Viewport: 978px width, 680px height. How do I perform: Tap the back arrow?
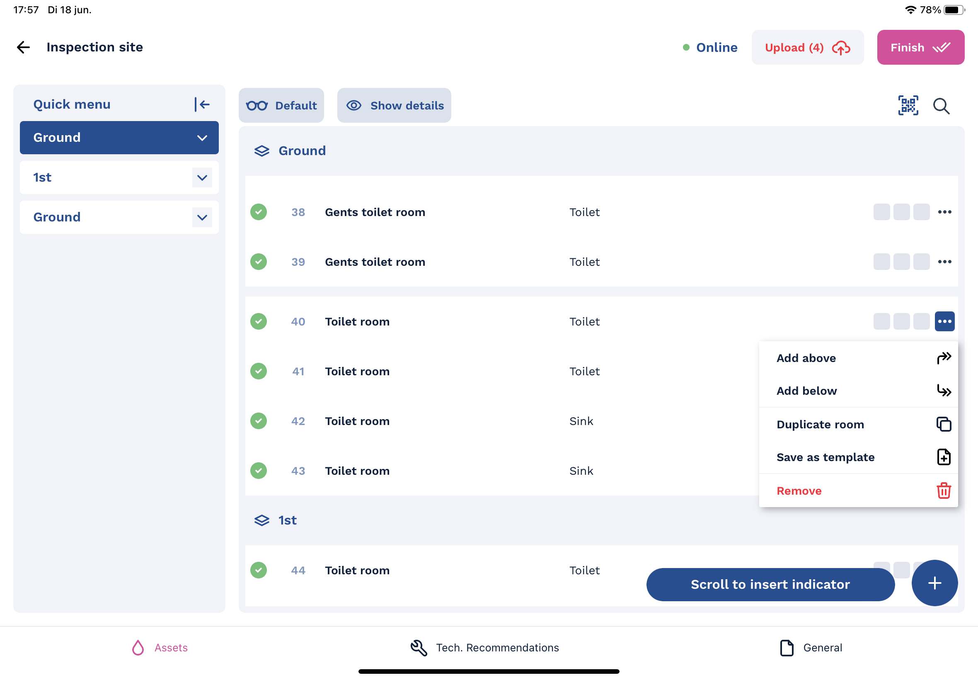[x=24, y=47]
